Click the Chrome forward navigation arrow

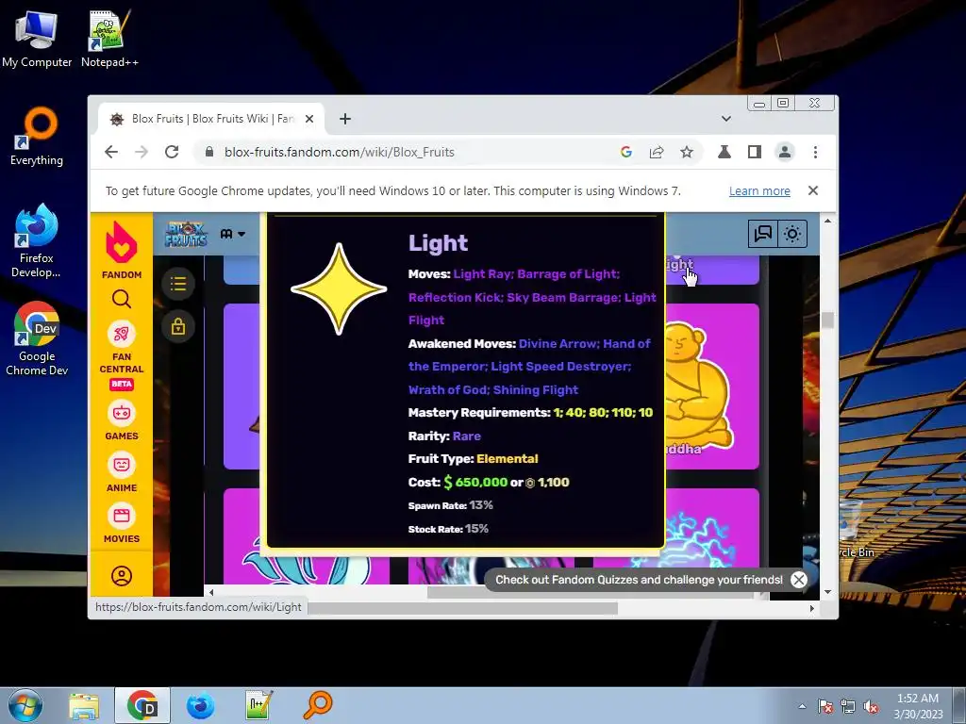coord(142,152)
